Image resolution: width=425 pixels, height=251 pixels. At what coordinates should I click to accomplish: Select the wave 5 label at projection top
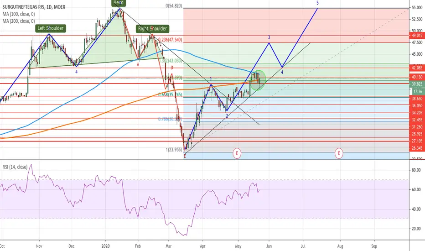[x=317, y=3]
